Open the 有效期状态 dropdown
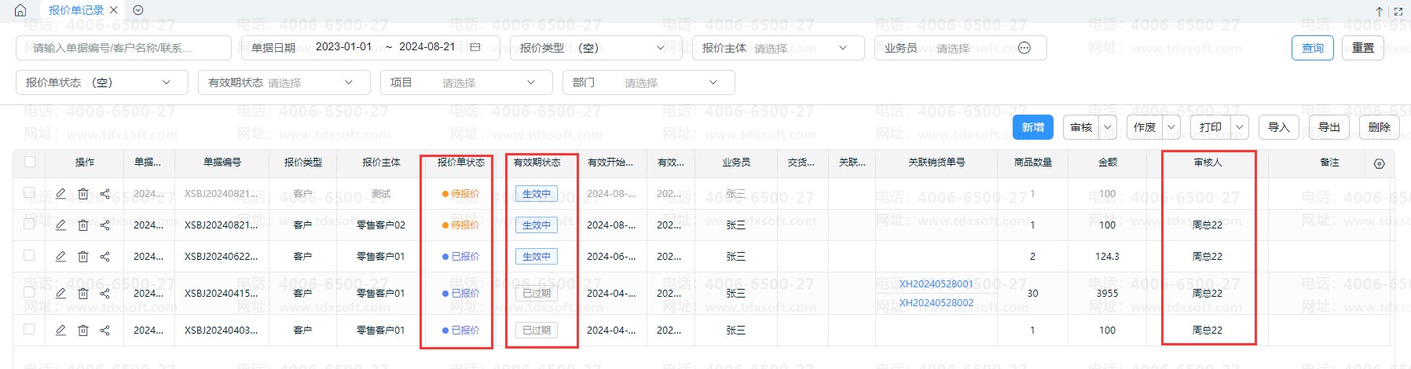Image resolution: width=1411 pixels, height=369 pixels. (284, 82)
